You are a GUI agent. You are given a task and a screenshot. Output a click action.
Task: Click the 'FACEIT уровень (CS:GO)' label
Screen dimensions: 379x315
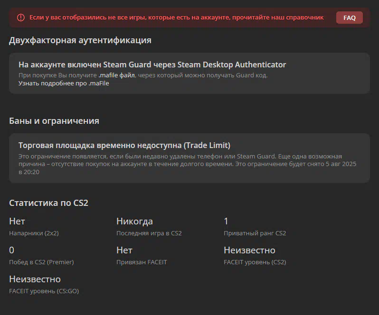coord(44,291)
